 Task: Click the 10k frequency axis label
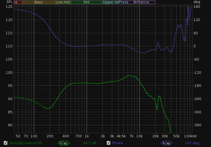[x=139, y=136]
